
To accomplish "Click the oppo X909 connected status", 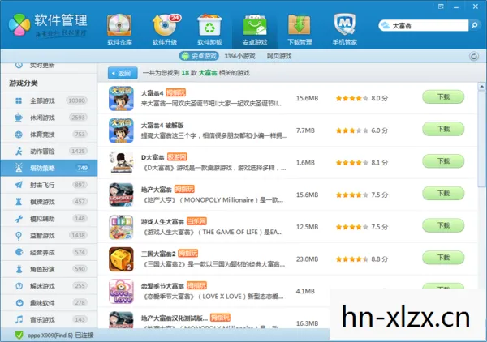I will pyautogui.click(x=61, y=336).
